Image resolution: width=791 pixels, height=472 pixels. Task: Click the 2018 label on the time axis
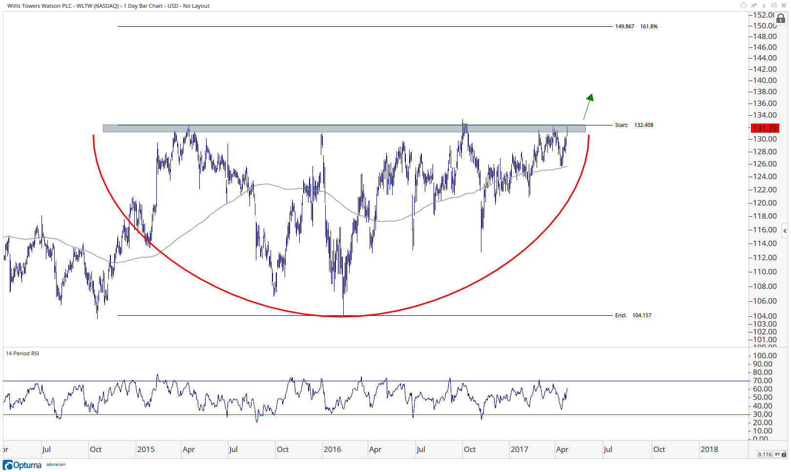[x=709, y=450]
